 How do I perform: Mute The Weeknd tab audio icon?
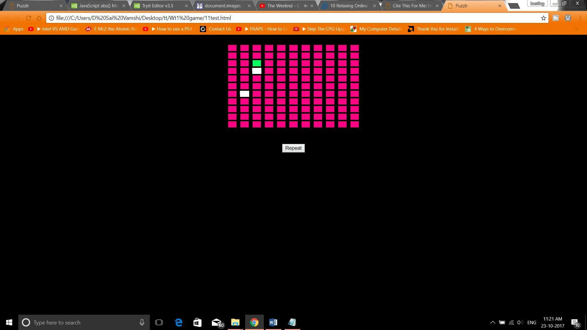tap(306, 6)
